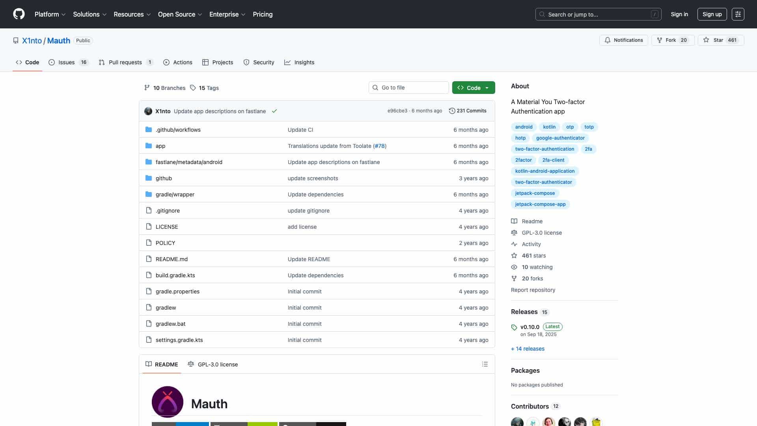
Task: Click the first contributor avatar
Action: tap(517, 422)
